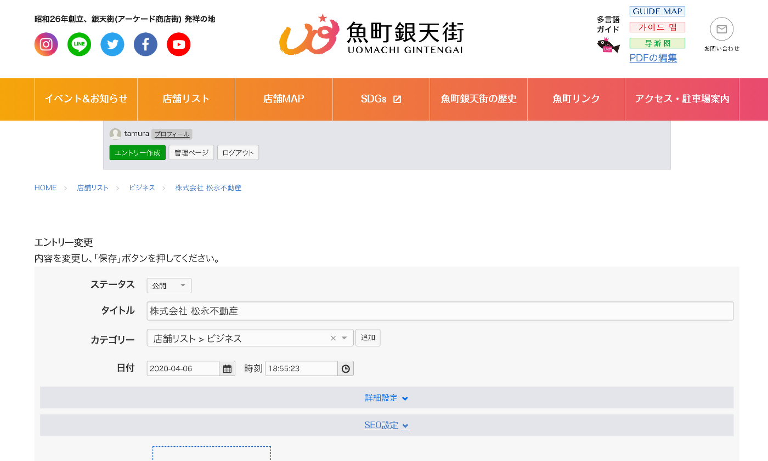Click the green エントリー作成 button
The image size is (768, 461).
pos(137,152)
